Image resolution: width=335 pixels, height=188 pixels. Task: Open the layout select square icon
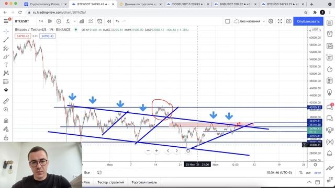tap(228, 21)
